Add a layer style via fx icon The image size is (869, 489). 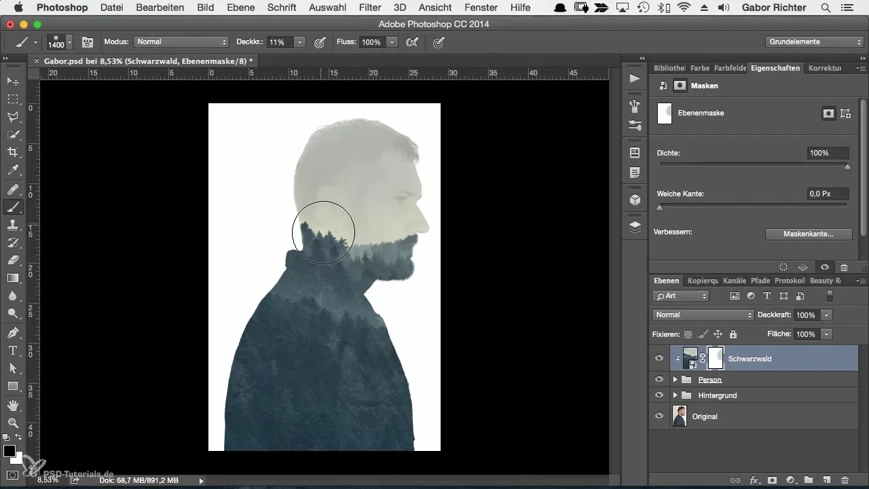point(753,480)
